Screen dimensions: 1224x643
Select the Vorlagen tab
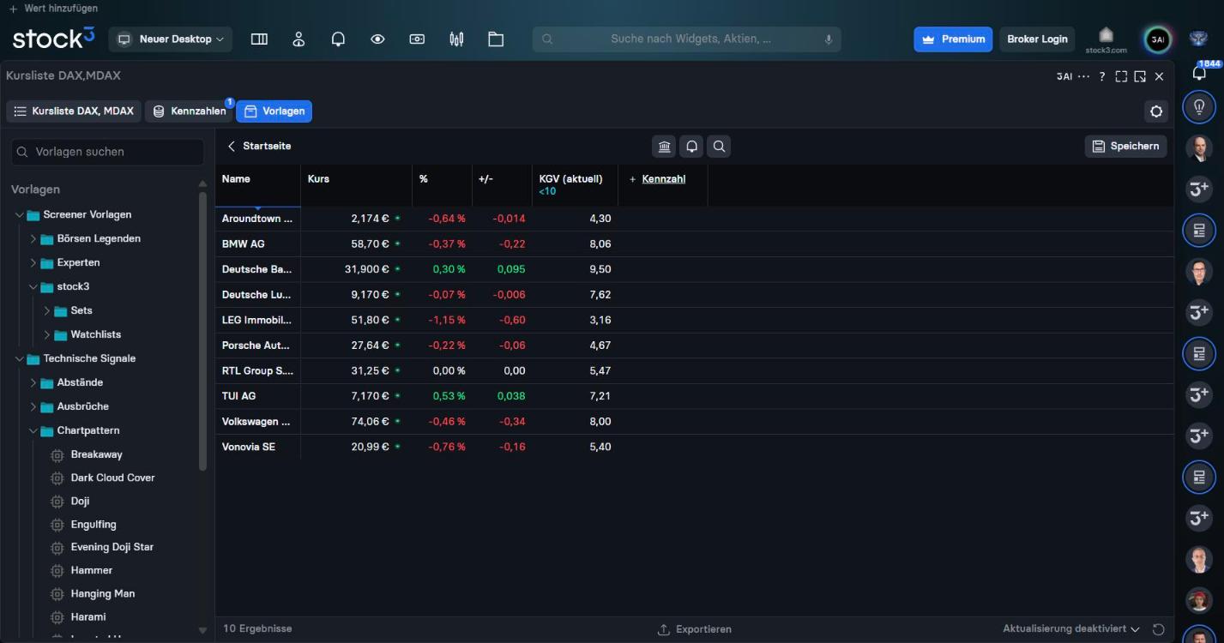click(x=274, y=111)
